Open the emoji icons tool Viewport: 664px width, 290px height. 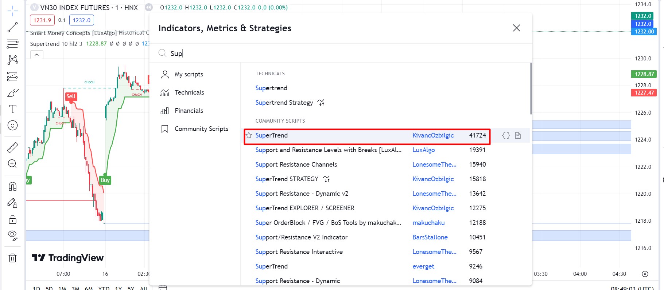(12, 126)
